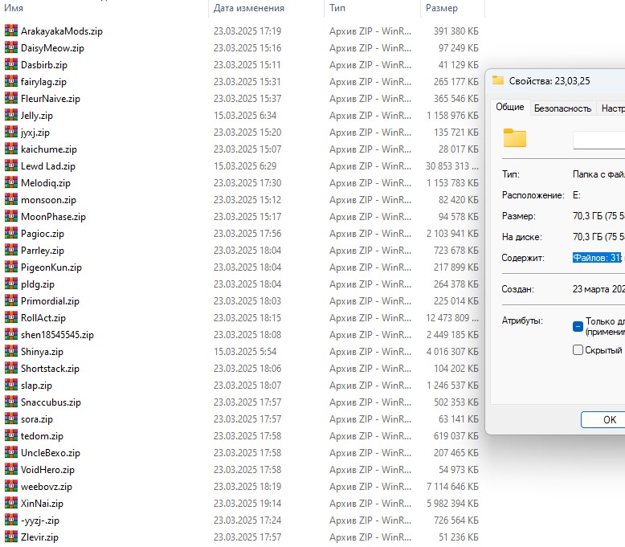Click the jyxj.zip archive icon
This screenshot has width=625, height=547.
(x=11, y=132)
